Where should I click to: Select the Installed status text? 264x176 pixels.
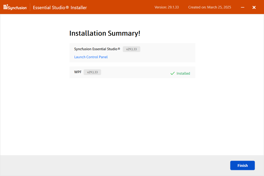[183, 73]
